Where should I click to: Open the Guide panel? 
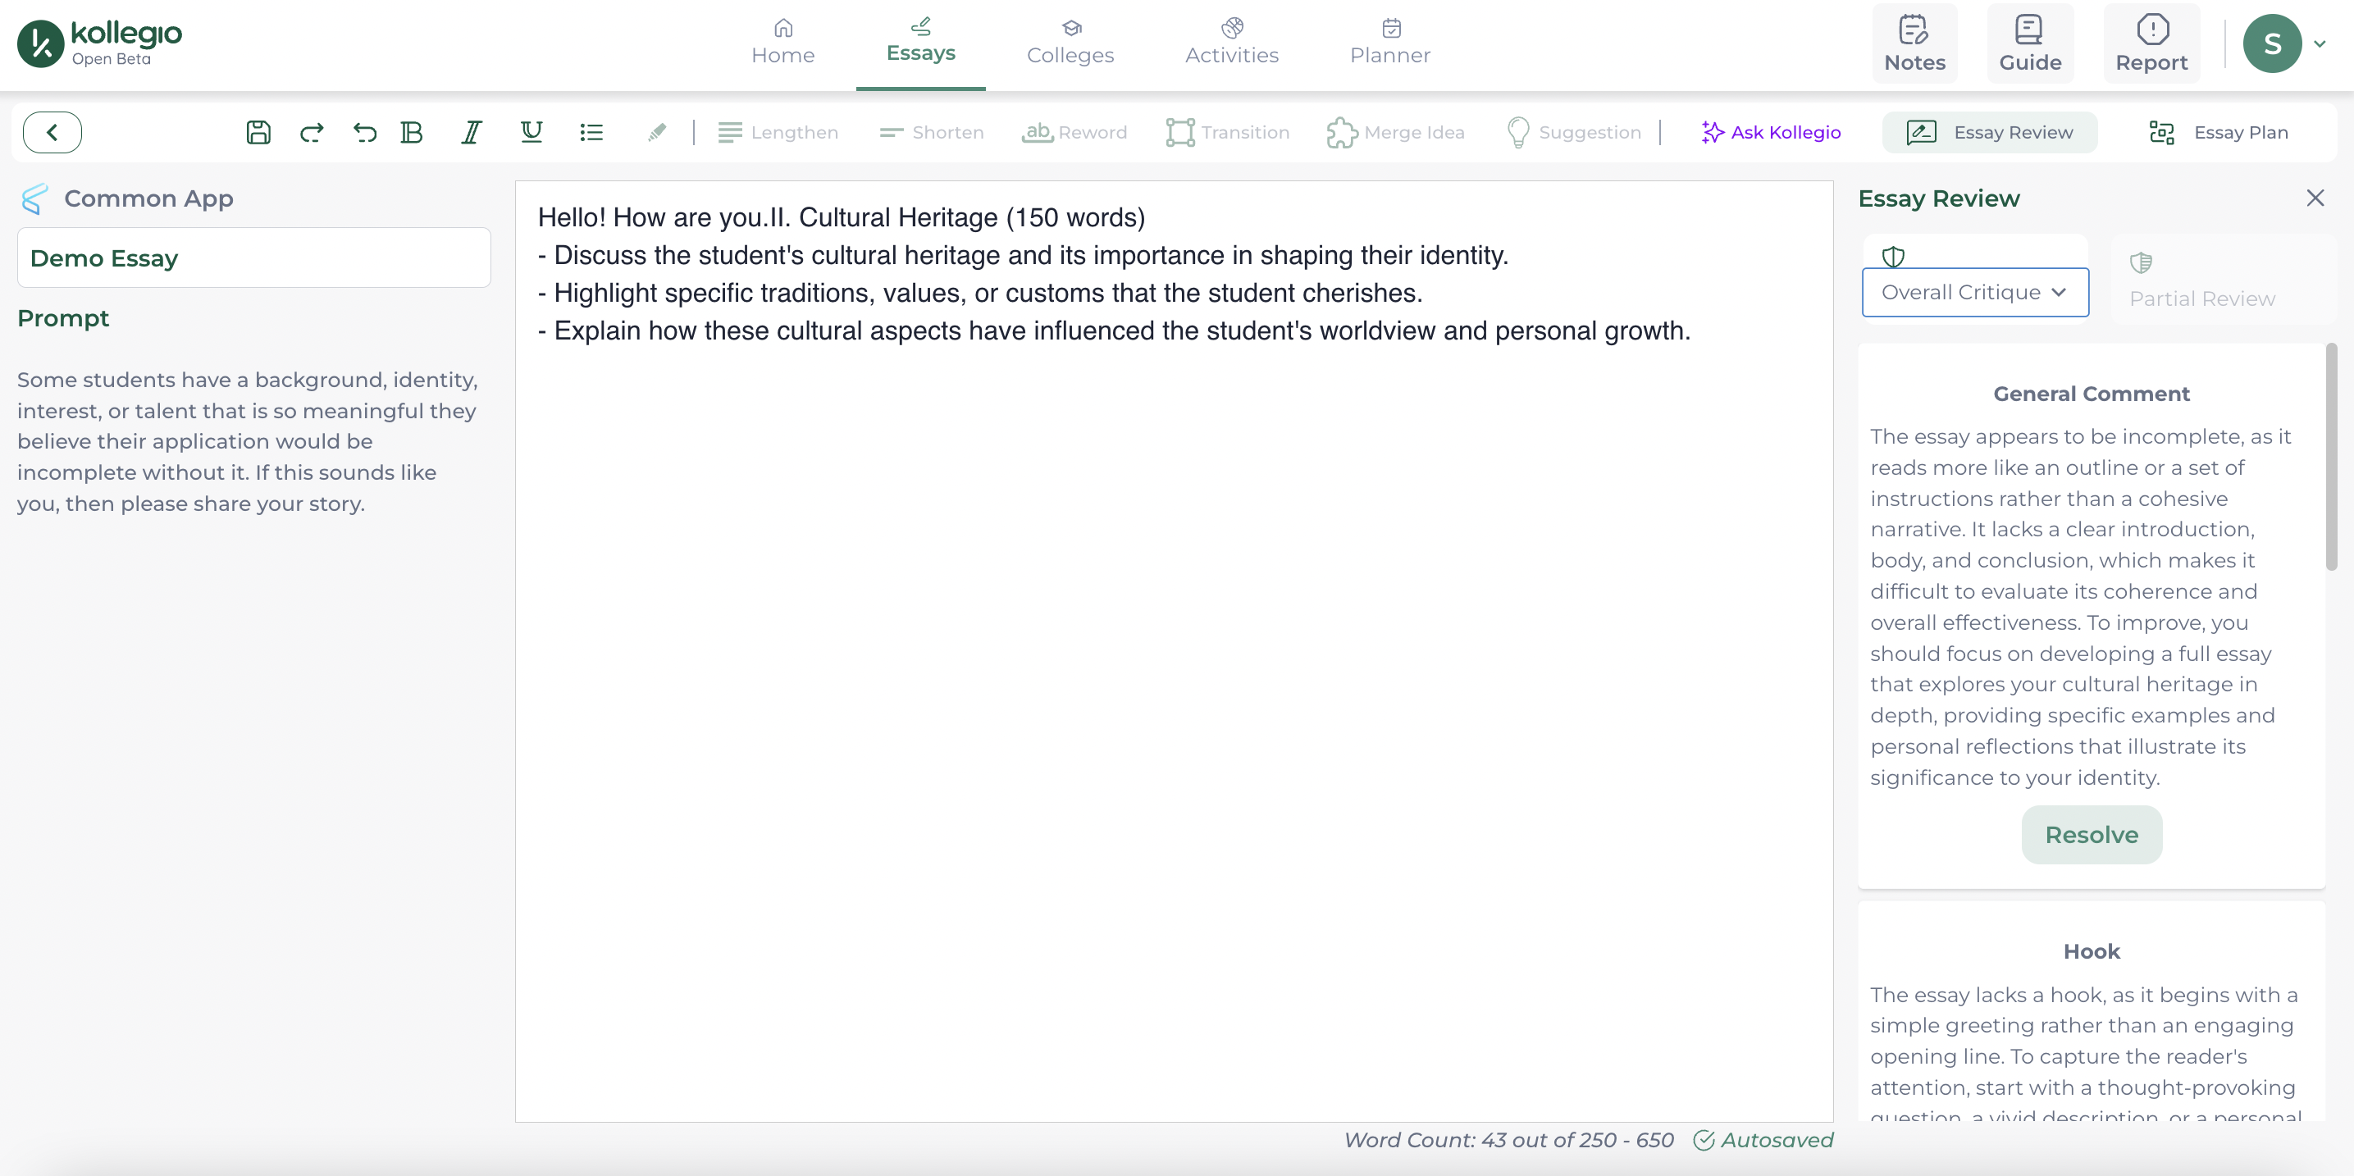(2029, 43)
